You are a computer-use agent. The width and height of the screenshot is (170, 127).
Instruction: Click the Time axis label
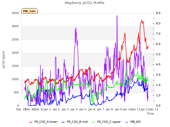tap(150, 114)
